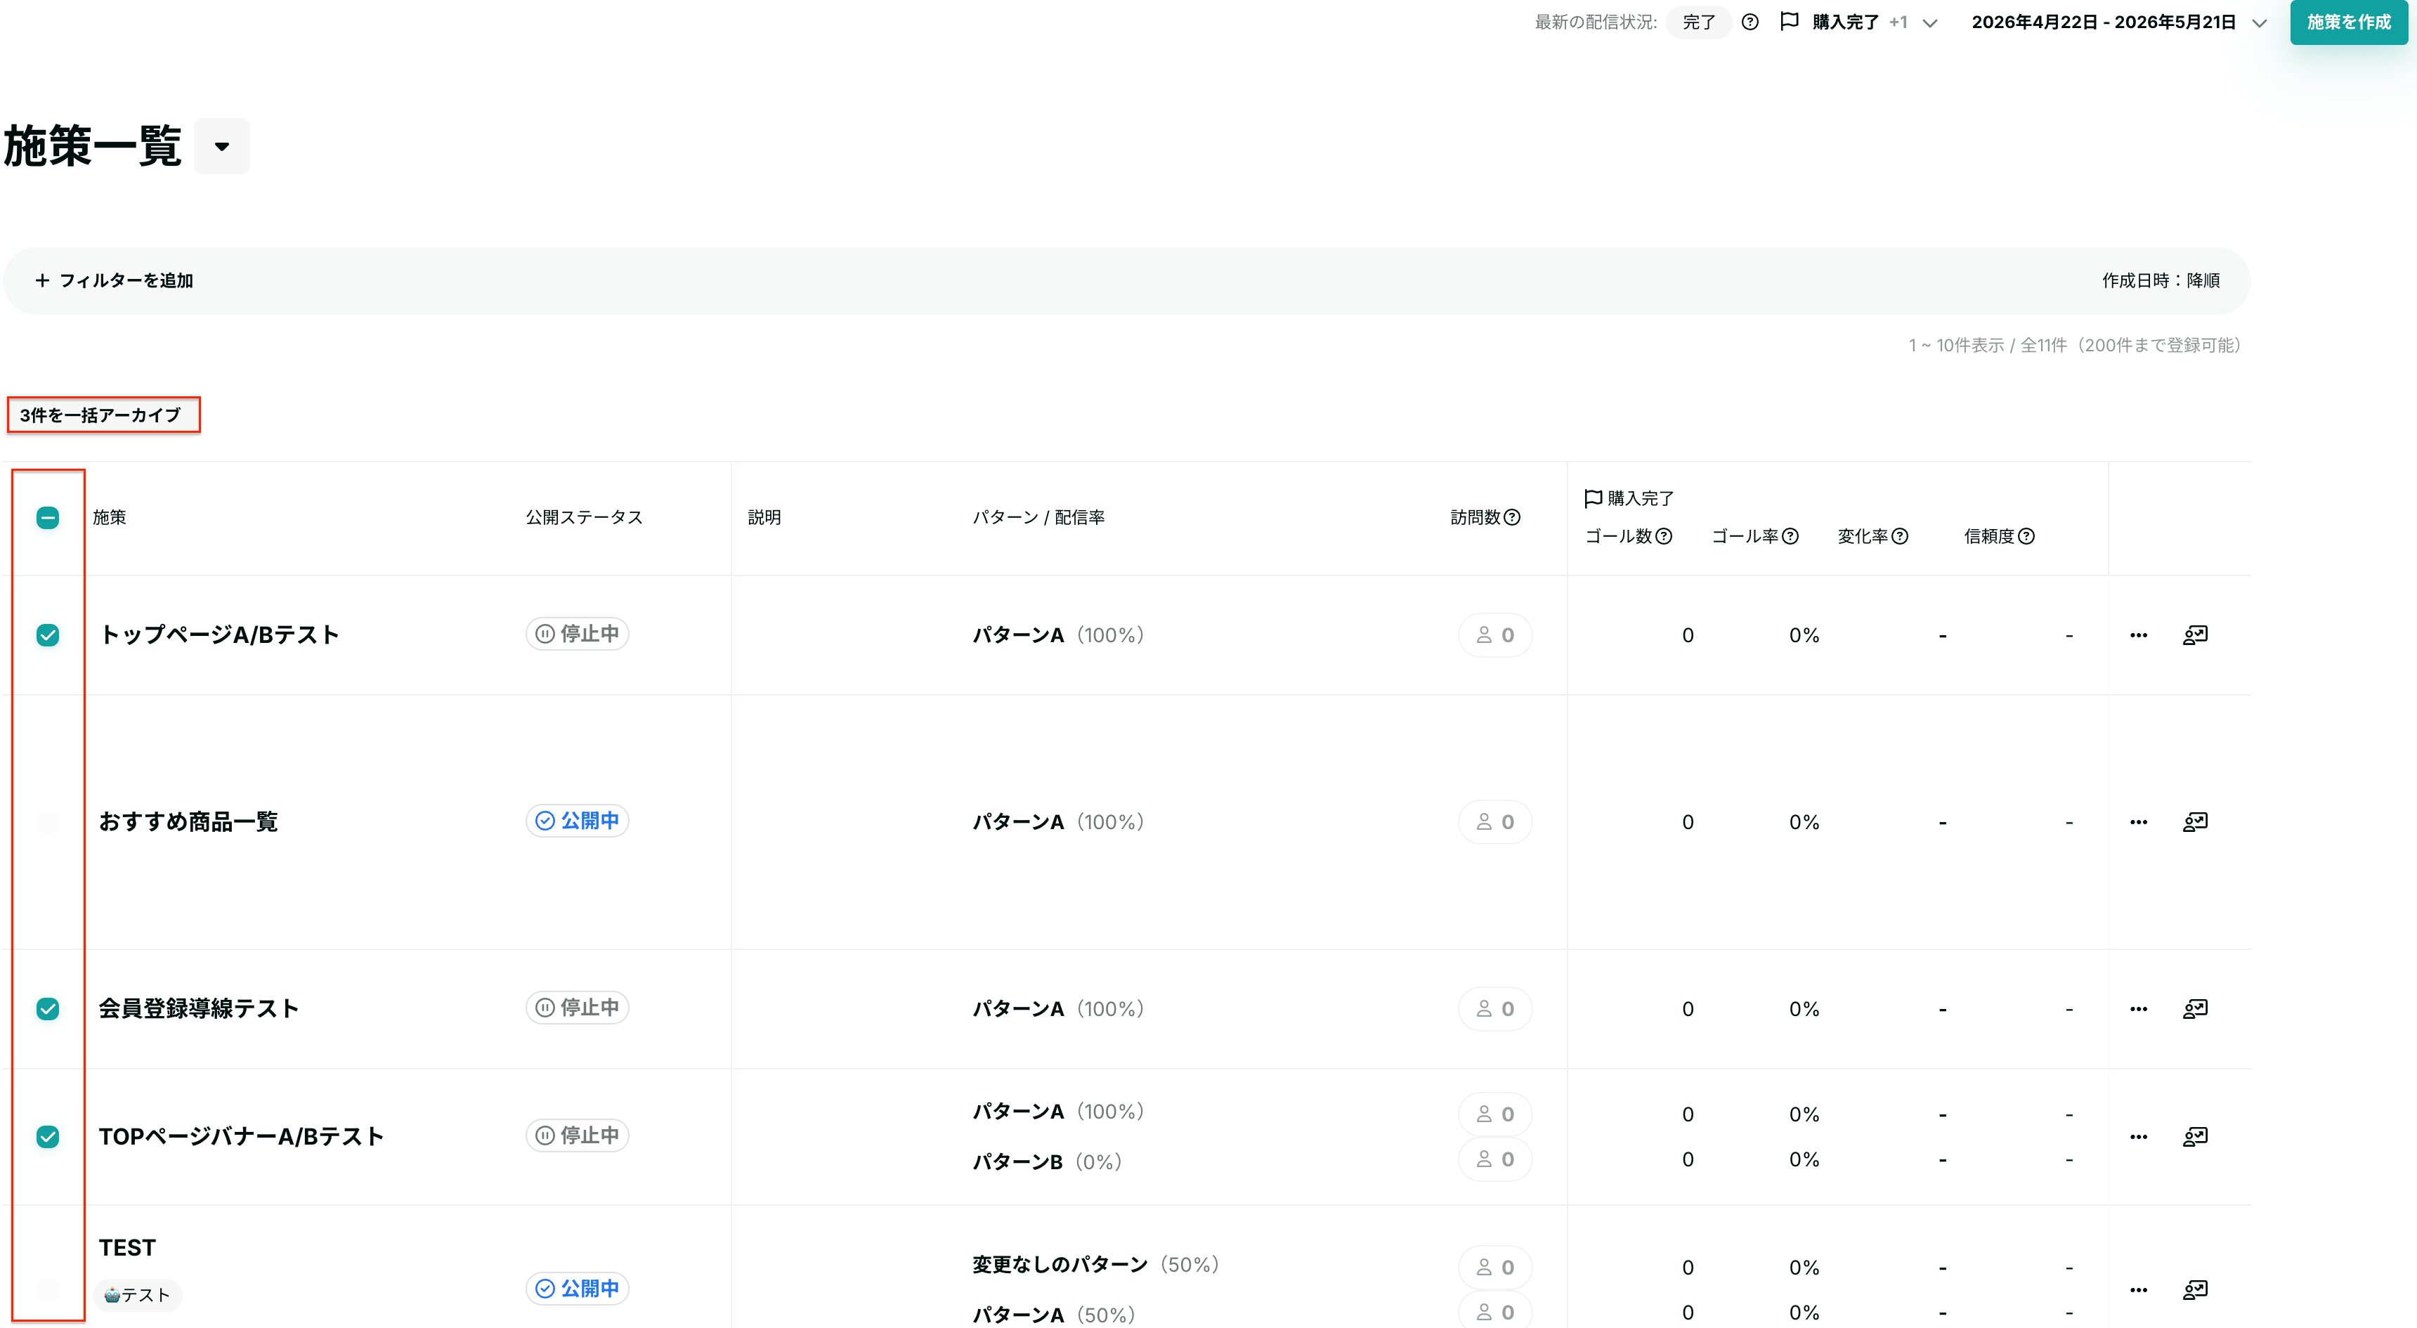Open the おすすめ商品一覧 campaign

(x=188, y=822)
